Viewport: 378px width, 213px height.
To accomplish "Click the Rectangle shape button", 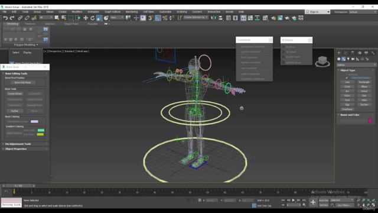I will tap(364, 82).
